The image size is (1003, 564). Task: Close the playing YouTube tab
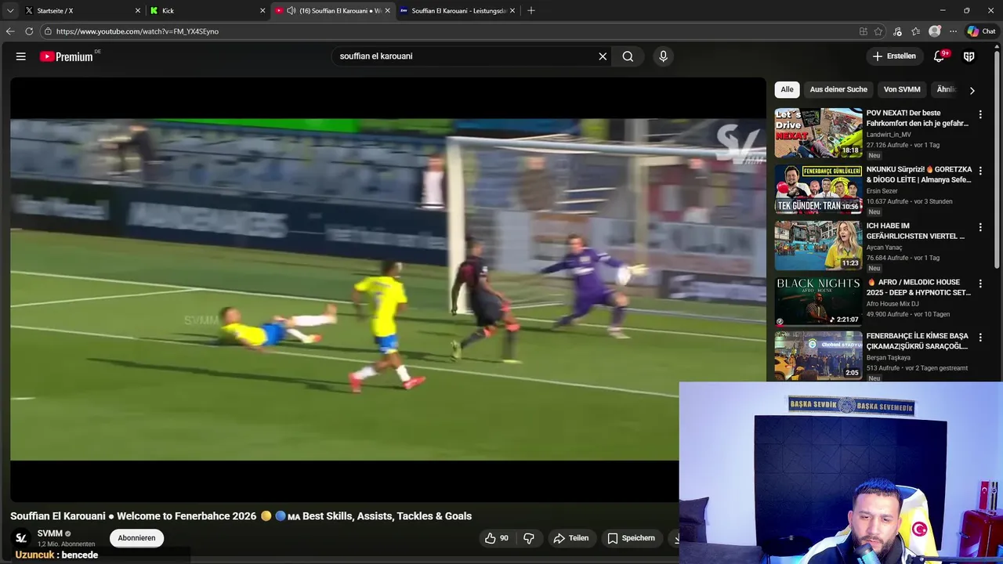pos(387,11)
